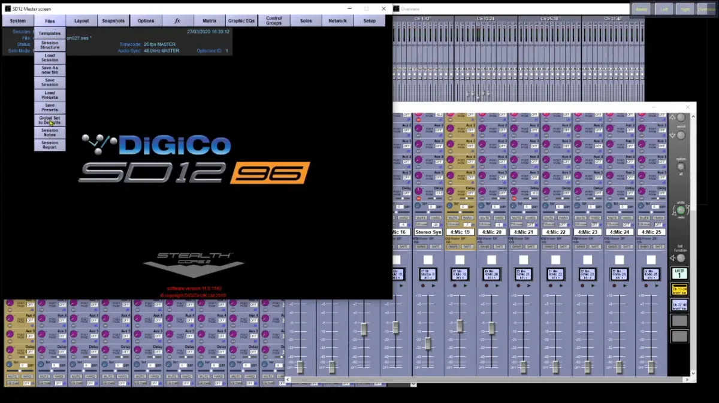Viewport: 719px width, 403px height.
Task: Click the Aux 4 knob on 4:Mic 21
Action: (x=514, y=159)
